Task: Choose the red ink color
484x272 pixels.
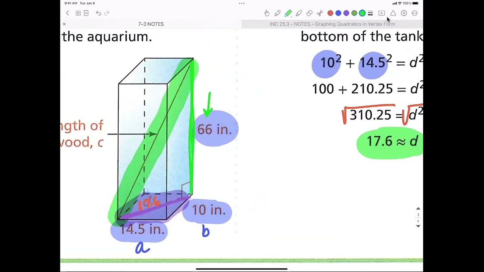Action: [x=330, y=13]
